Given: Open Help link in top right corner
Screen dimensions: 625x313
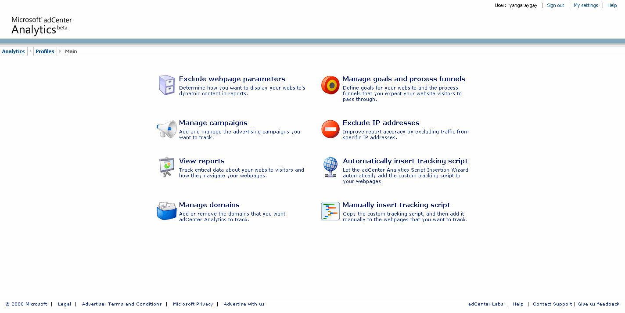Looking at the screenshot, I should coord(612,5).
